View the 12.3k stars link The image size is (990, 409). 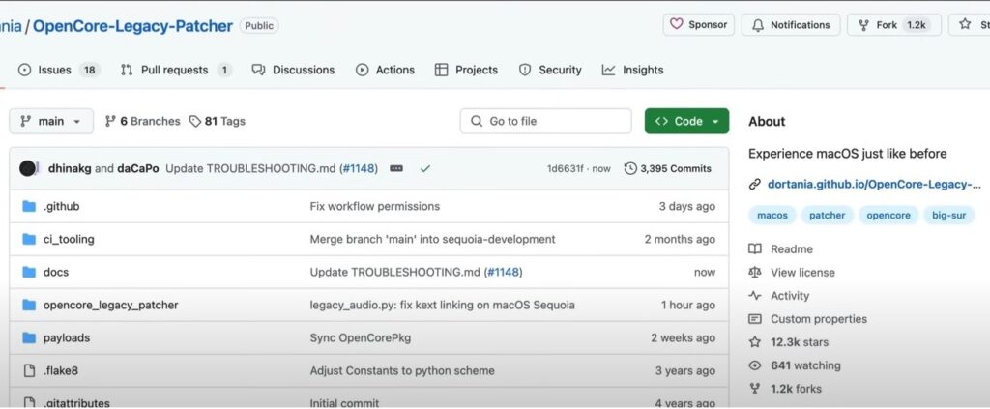[800, 342]
